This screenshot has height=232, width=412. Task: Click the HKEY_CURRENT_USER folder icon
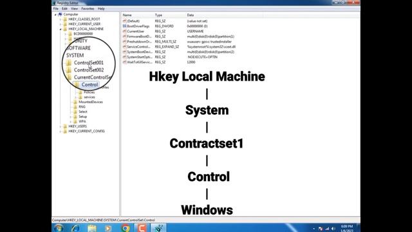[x=65, y=24]
